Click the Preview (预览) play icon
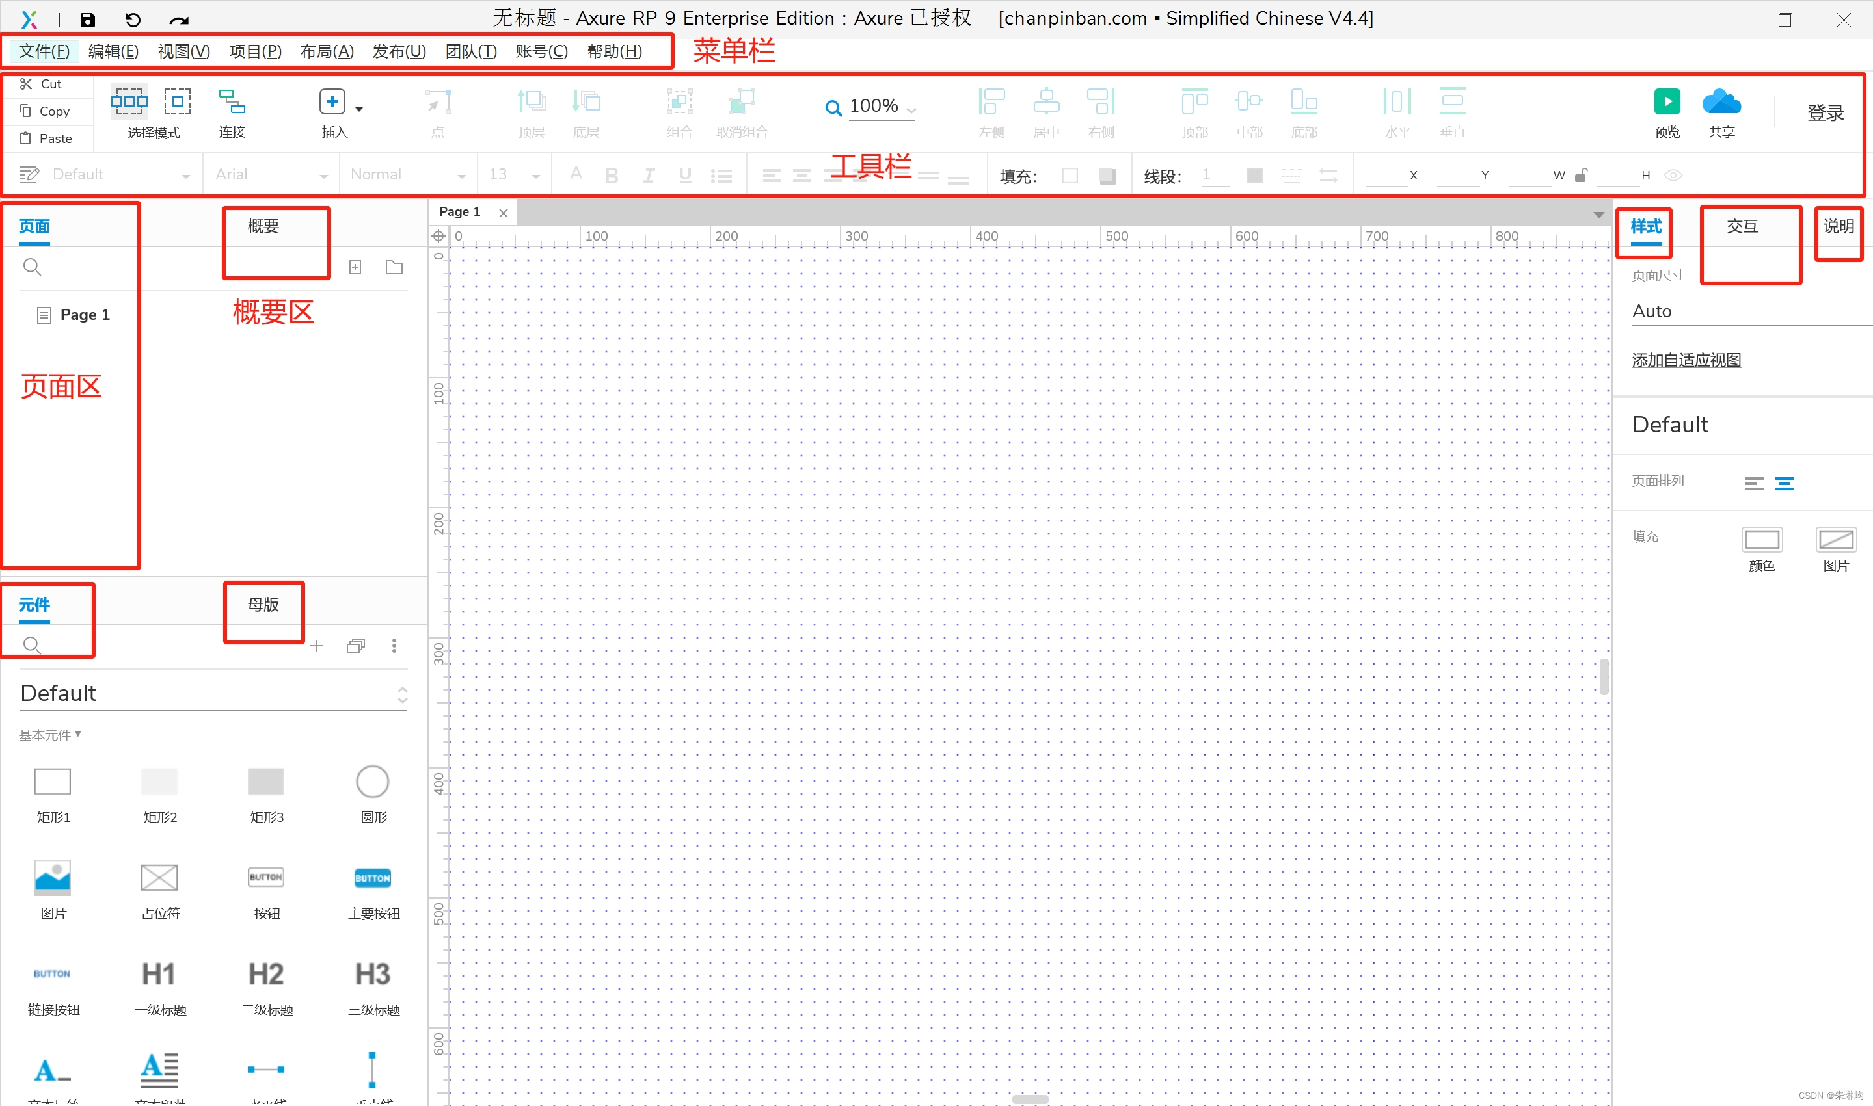The height and width of the screenshot is (1106, 1873). point(1667,101)
